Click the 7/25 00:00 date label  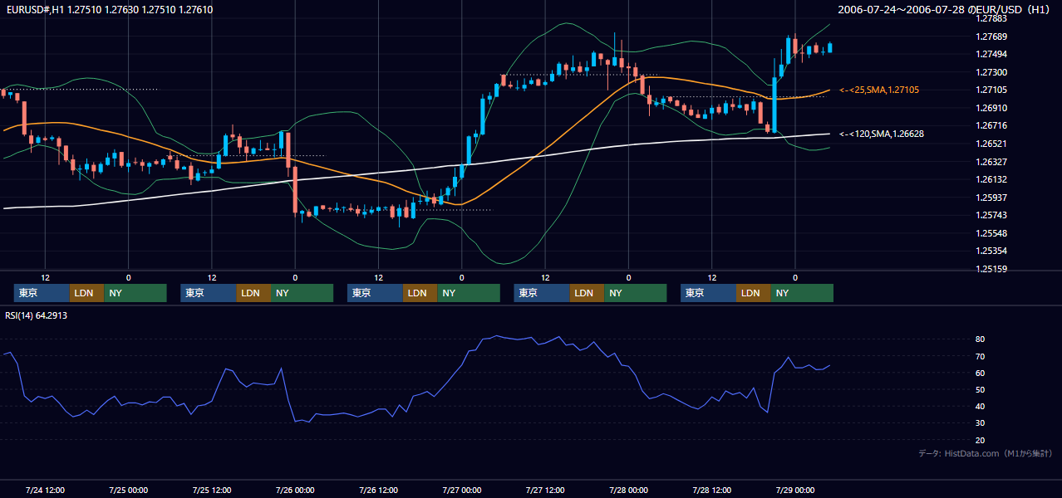(128, 490)
